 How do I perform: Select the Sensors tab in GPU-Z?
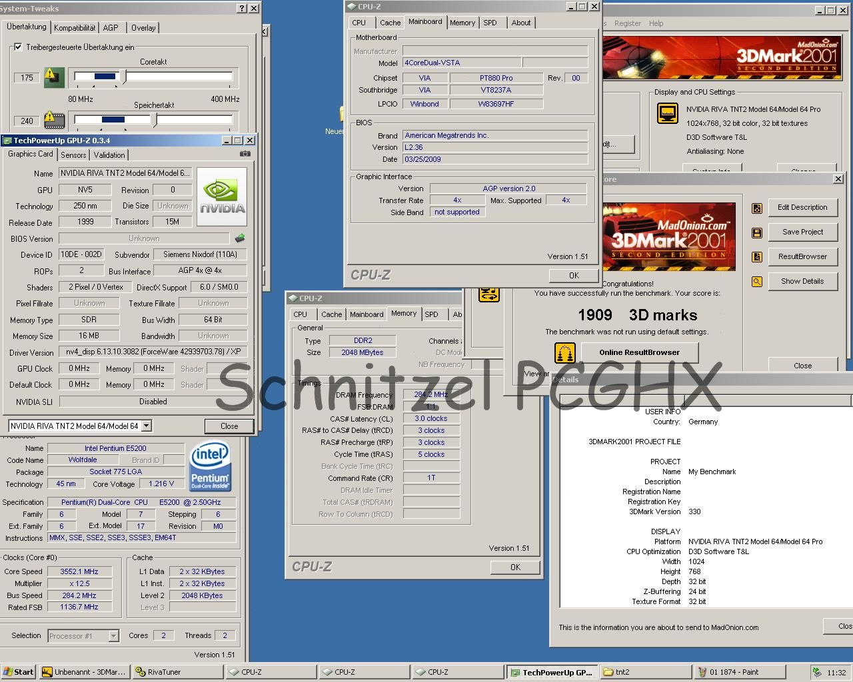tap(73, 155)
